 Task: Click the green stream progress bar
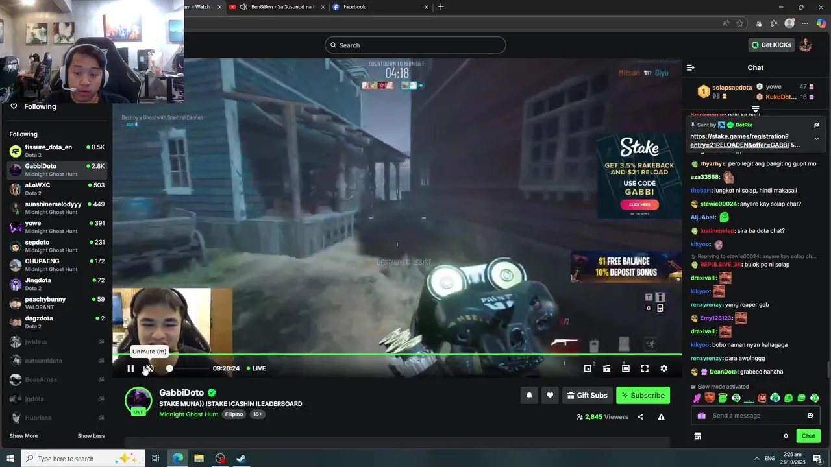pyautogui.click(x=397, y=355)
